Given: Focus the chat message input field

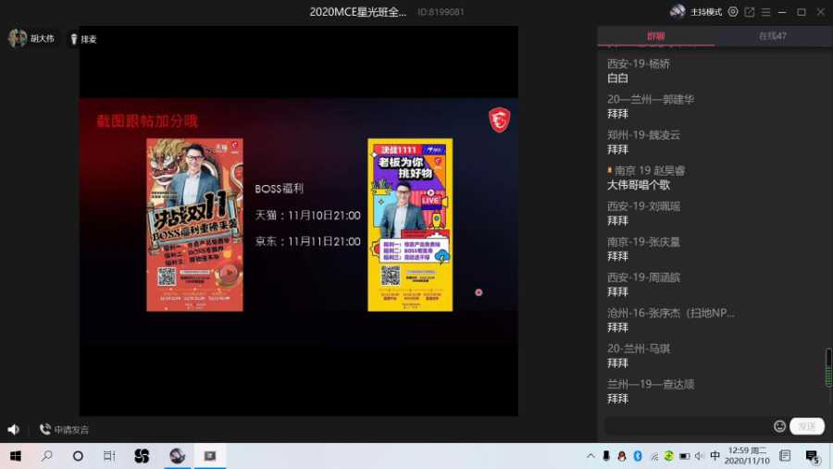Looking at the screenshot, I should click(688, 426).
